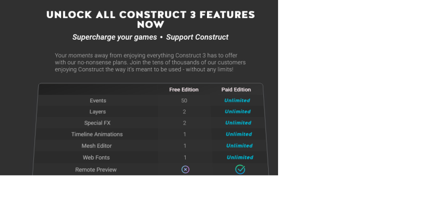Click the Supercharge your games subtitle
Viewport: 437px width, 201px height.
tap(115, 37)
